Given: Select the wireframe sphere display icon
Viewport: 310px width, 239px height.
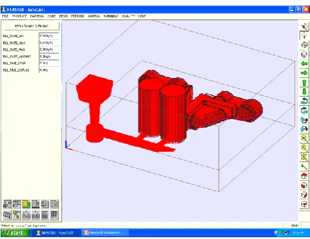Looking at the screenshot, I should coord(304,45).
